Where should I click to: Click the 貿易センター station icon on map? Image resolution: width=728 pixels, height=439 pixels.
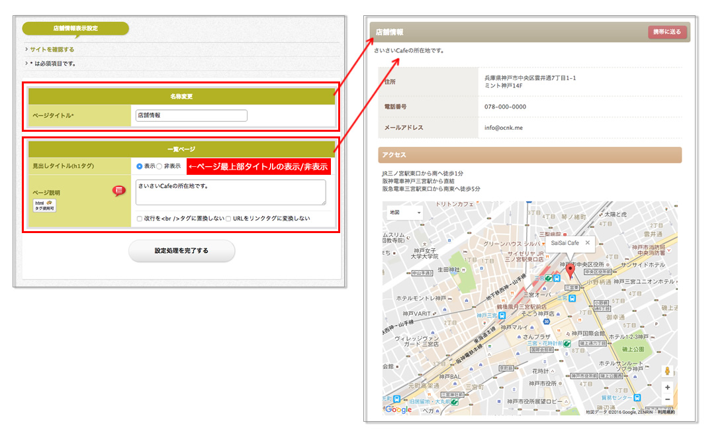637,398
